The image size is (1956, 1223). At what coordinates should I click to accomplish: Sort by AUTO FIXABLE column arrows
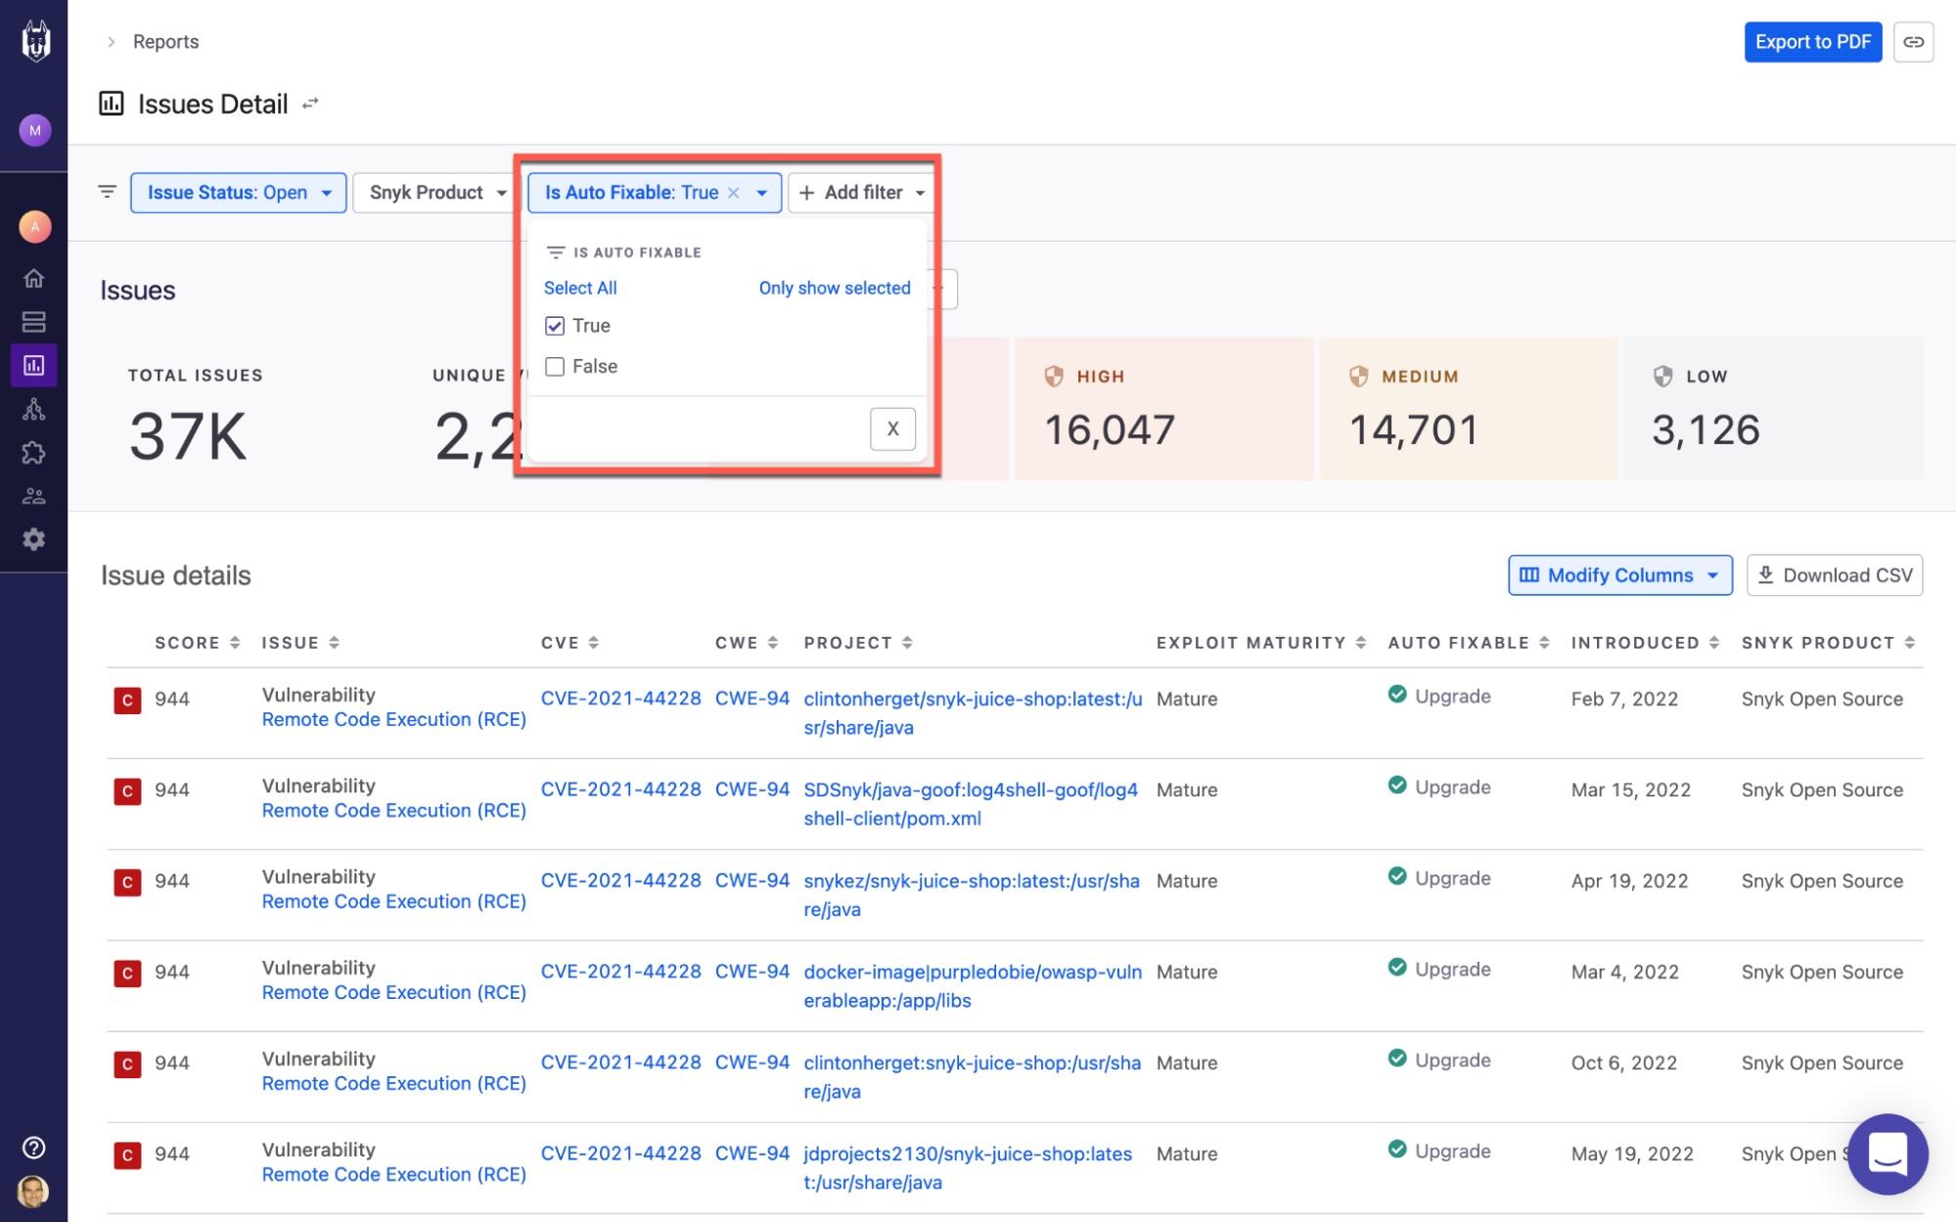[1544, 643]
